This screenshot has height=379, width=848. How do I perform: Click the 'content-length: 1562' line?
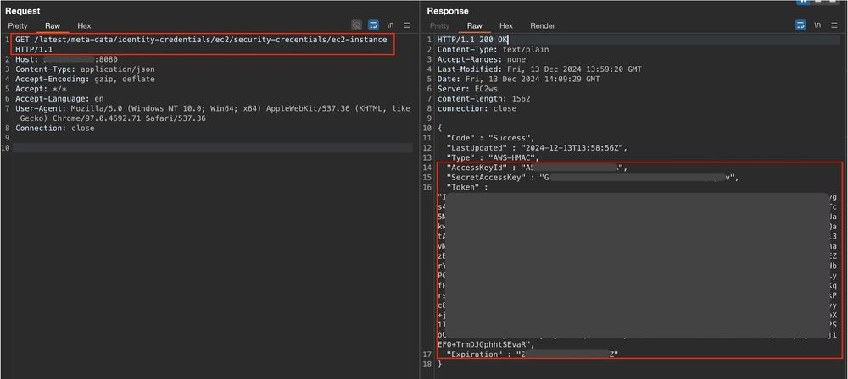tap(483, 99)
